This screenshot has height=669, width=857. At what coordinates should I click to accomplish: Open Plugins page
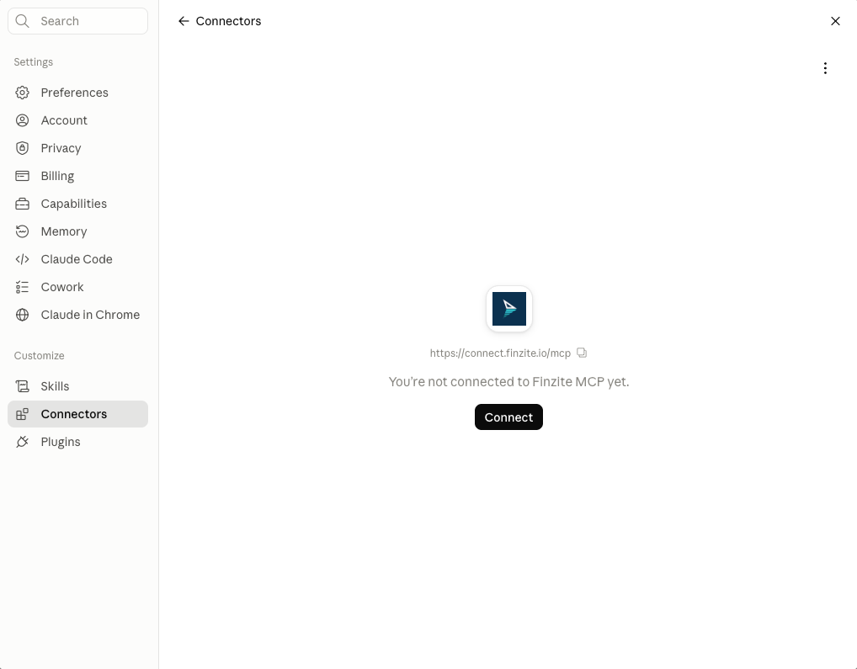point(77,443)
